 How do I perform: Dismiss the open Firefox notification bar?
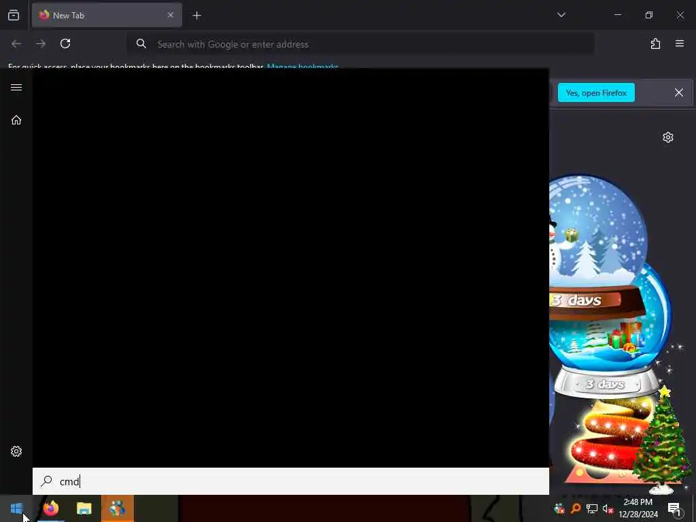point(679,92)
